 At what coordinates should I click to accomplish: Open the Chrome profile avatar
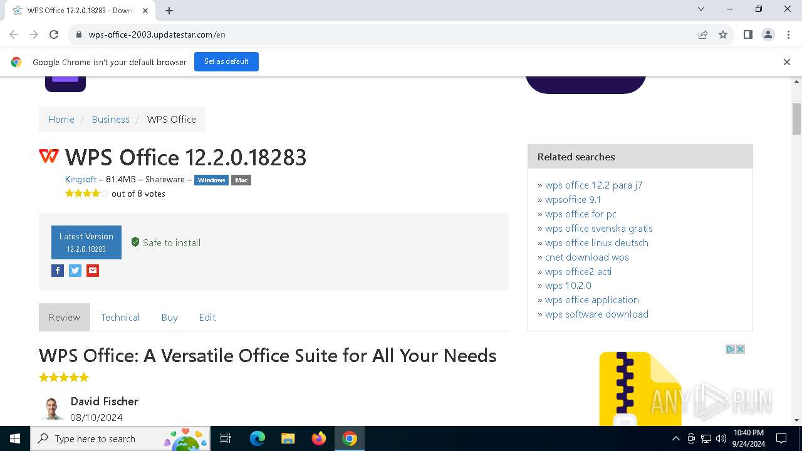(x=768, y=34)
